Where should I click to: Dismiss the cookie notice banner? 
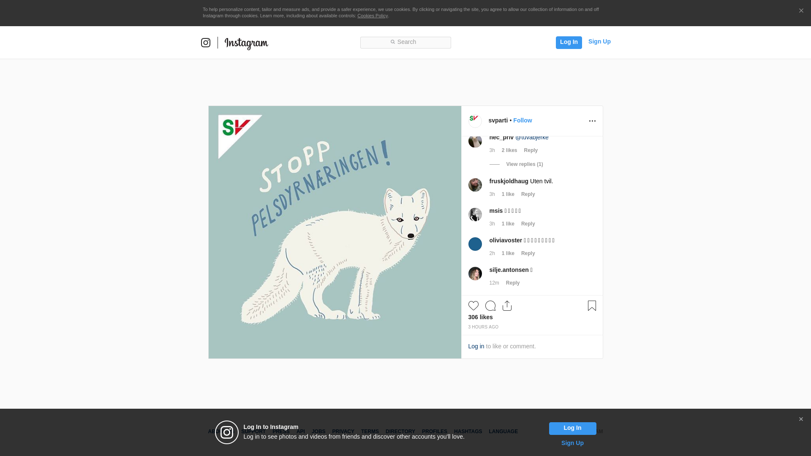point(801,11)
